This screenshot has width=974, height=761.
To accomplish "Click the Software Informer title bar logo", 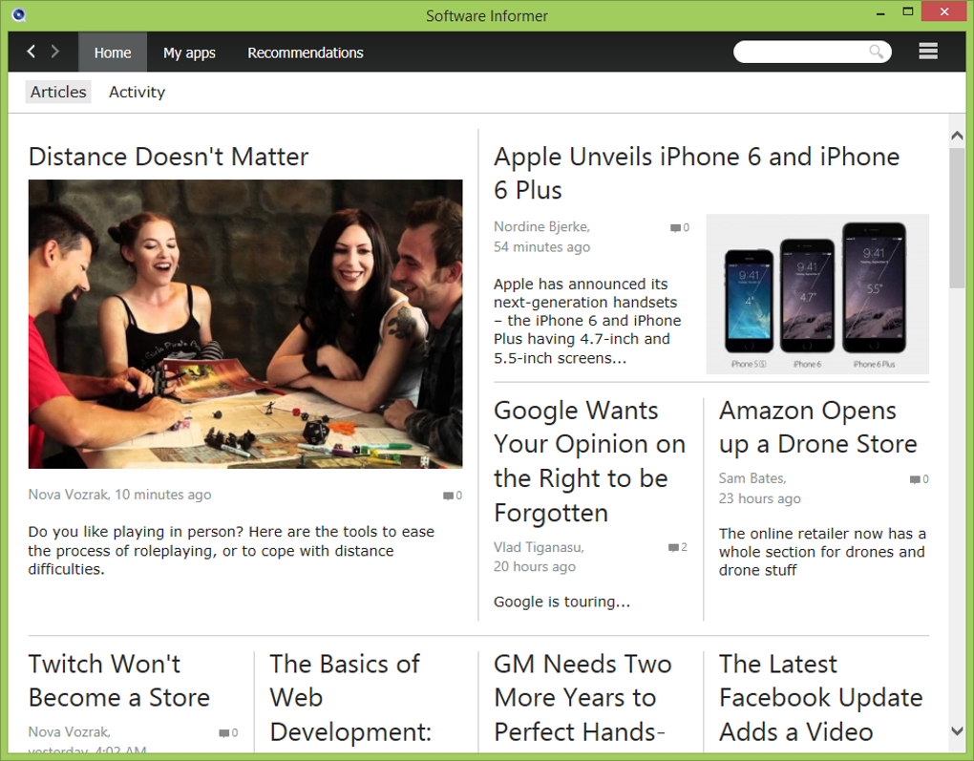I will pos(19,15).
